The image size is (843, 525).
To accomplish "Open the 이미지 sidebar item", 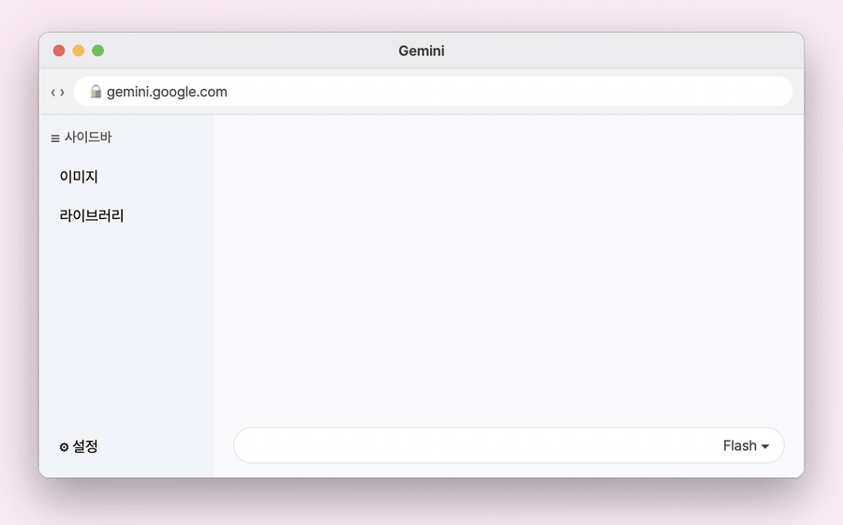I will 79,176.
